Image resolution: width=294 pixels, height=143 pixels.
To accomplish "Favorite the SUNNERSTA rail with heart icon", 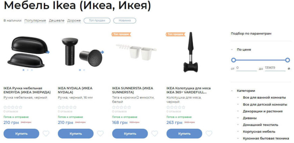I will coord(155,133).
